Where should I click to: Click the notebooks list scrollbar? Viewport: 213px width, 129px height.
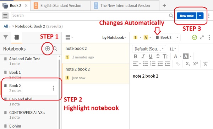click(x=59, y=94)
